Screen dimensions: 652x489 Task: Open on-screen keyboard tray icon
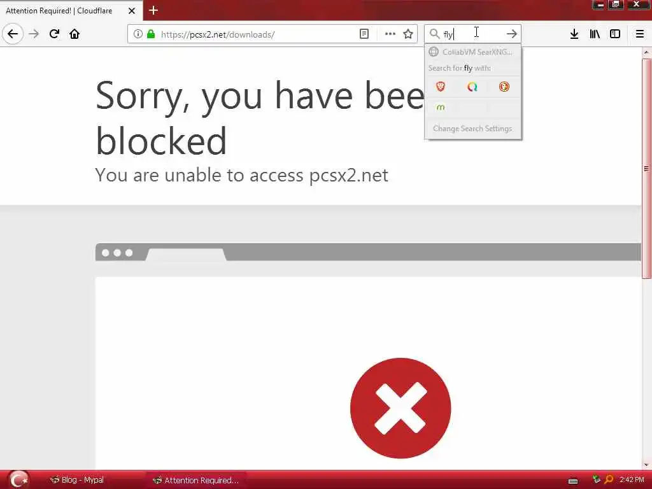pos(573,481)
